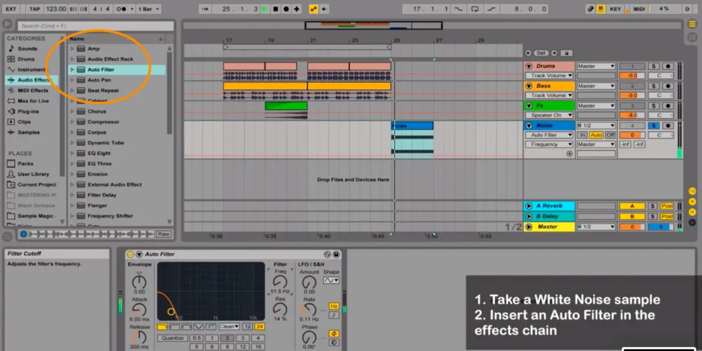Add automation lane on Noise track
The width and height of the screenshot is (702, 351).
tap(570, 154)
